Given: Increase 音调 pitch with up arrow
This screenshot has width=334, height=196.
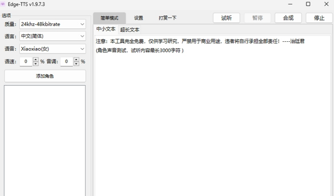Looking at the screenshot, I should click(x=76, y=60).
